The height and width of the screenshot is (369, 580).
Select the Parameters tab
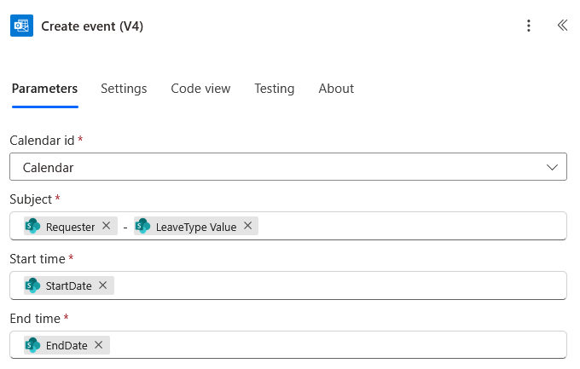[44, 89]
